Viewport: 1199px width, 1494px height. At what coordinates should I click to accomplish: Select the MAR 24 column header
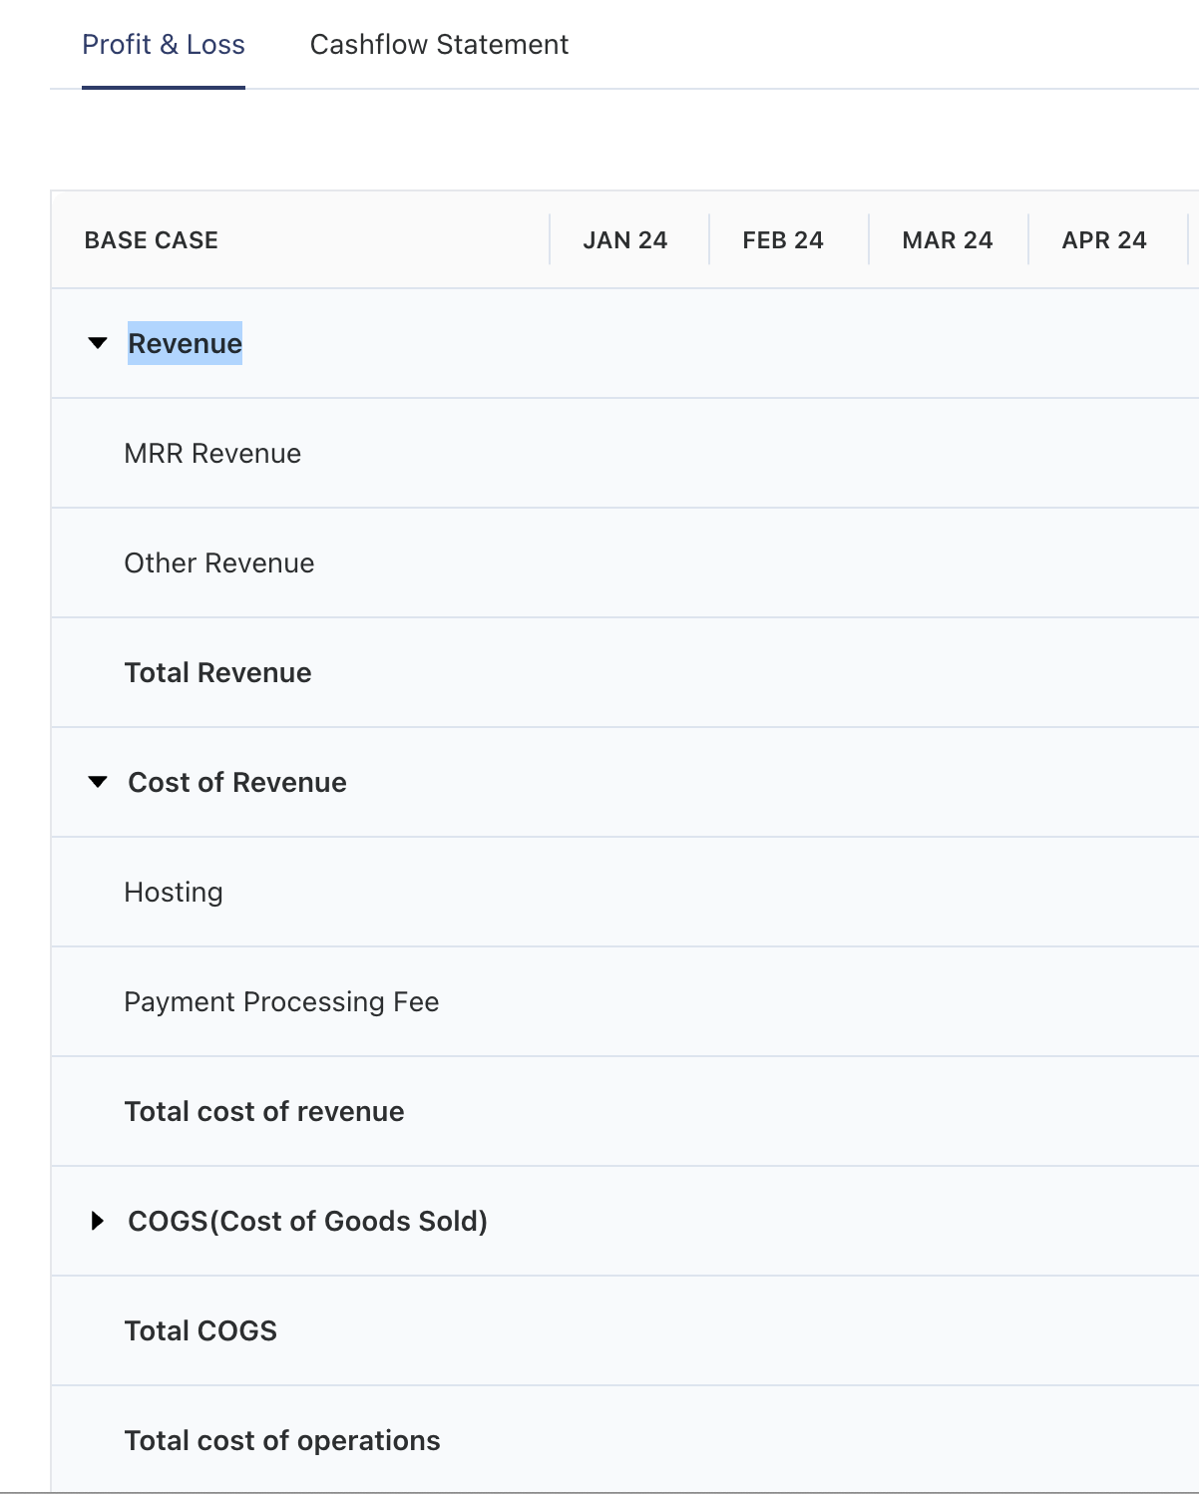pos(947,239)
